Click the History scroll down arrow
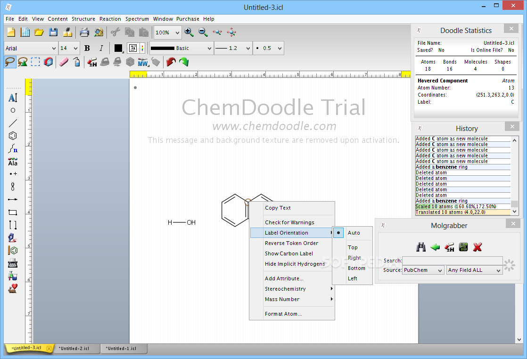The width and height of the screenshot is (527, 359). (514, 212)
